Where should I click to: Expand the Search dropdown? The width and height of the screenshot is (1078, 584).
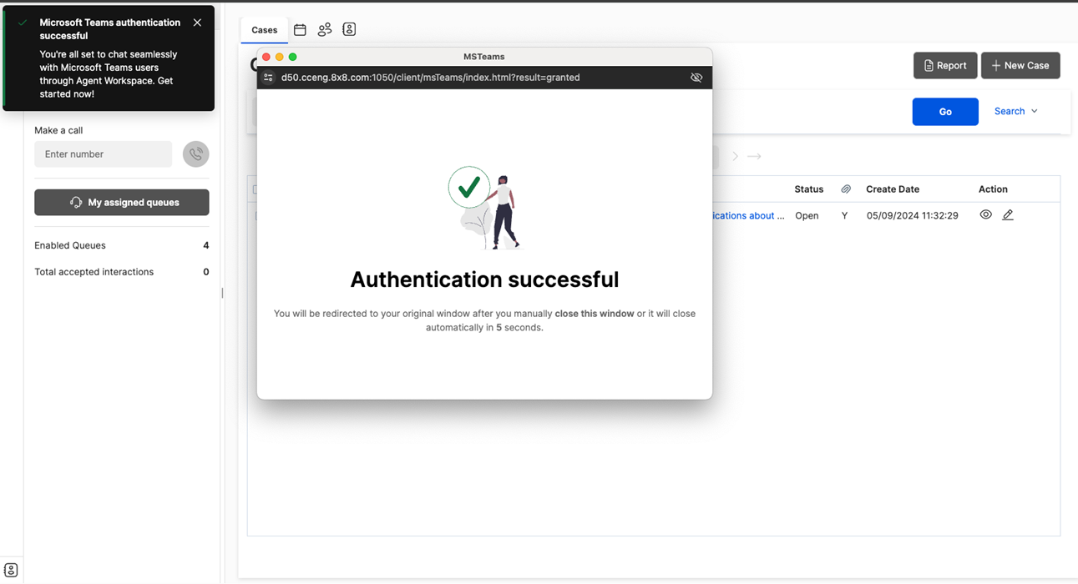(x=1016, y=111)
